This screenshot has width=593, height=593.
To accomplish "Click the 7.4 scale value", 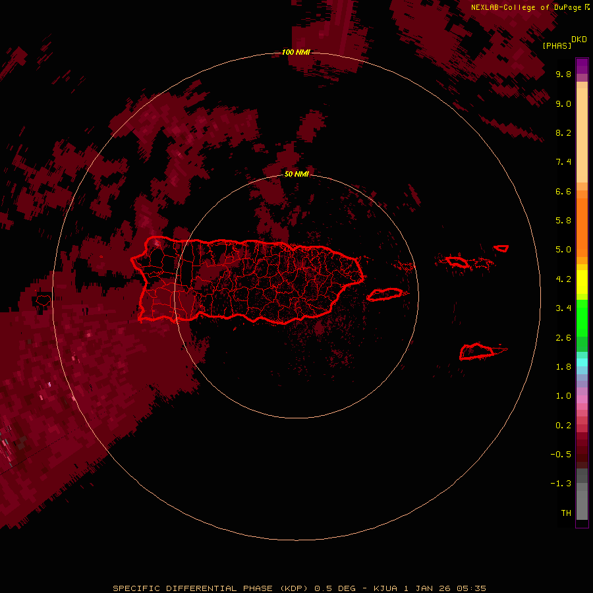I will click(x=563, y=162).
